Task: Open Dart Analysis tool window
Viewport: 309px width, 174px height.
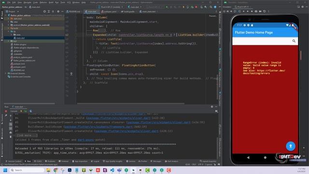Action: tap(171, 161)
